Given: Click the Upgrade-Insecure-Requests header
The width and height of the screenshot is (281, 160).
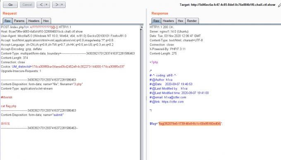Looking at the screenshot, I should pos(21,71).
